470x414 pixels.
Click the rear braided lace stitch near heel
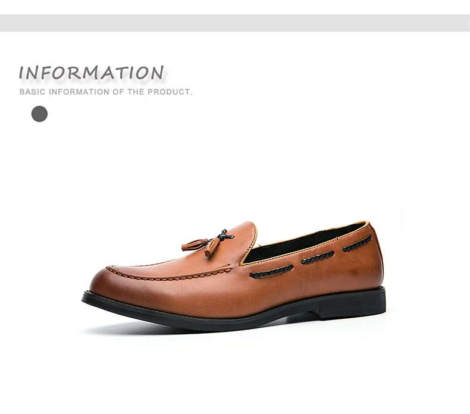pos(357,243)
